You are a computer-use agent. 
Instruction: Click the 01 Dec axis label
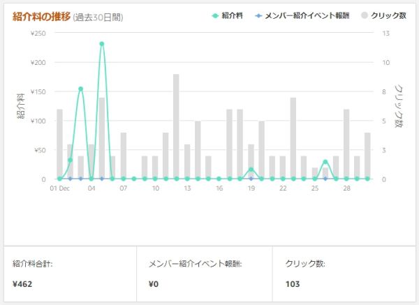(60, 188)
